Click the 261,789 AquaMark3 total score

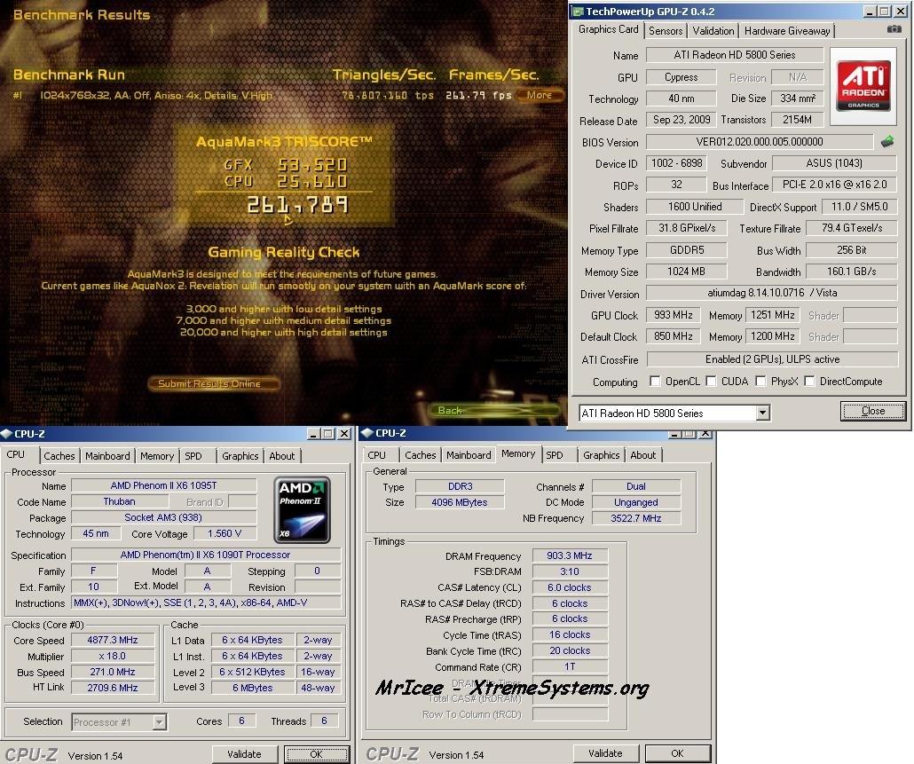pyautogui.click(x=297, y=205)
